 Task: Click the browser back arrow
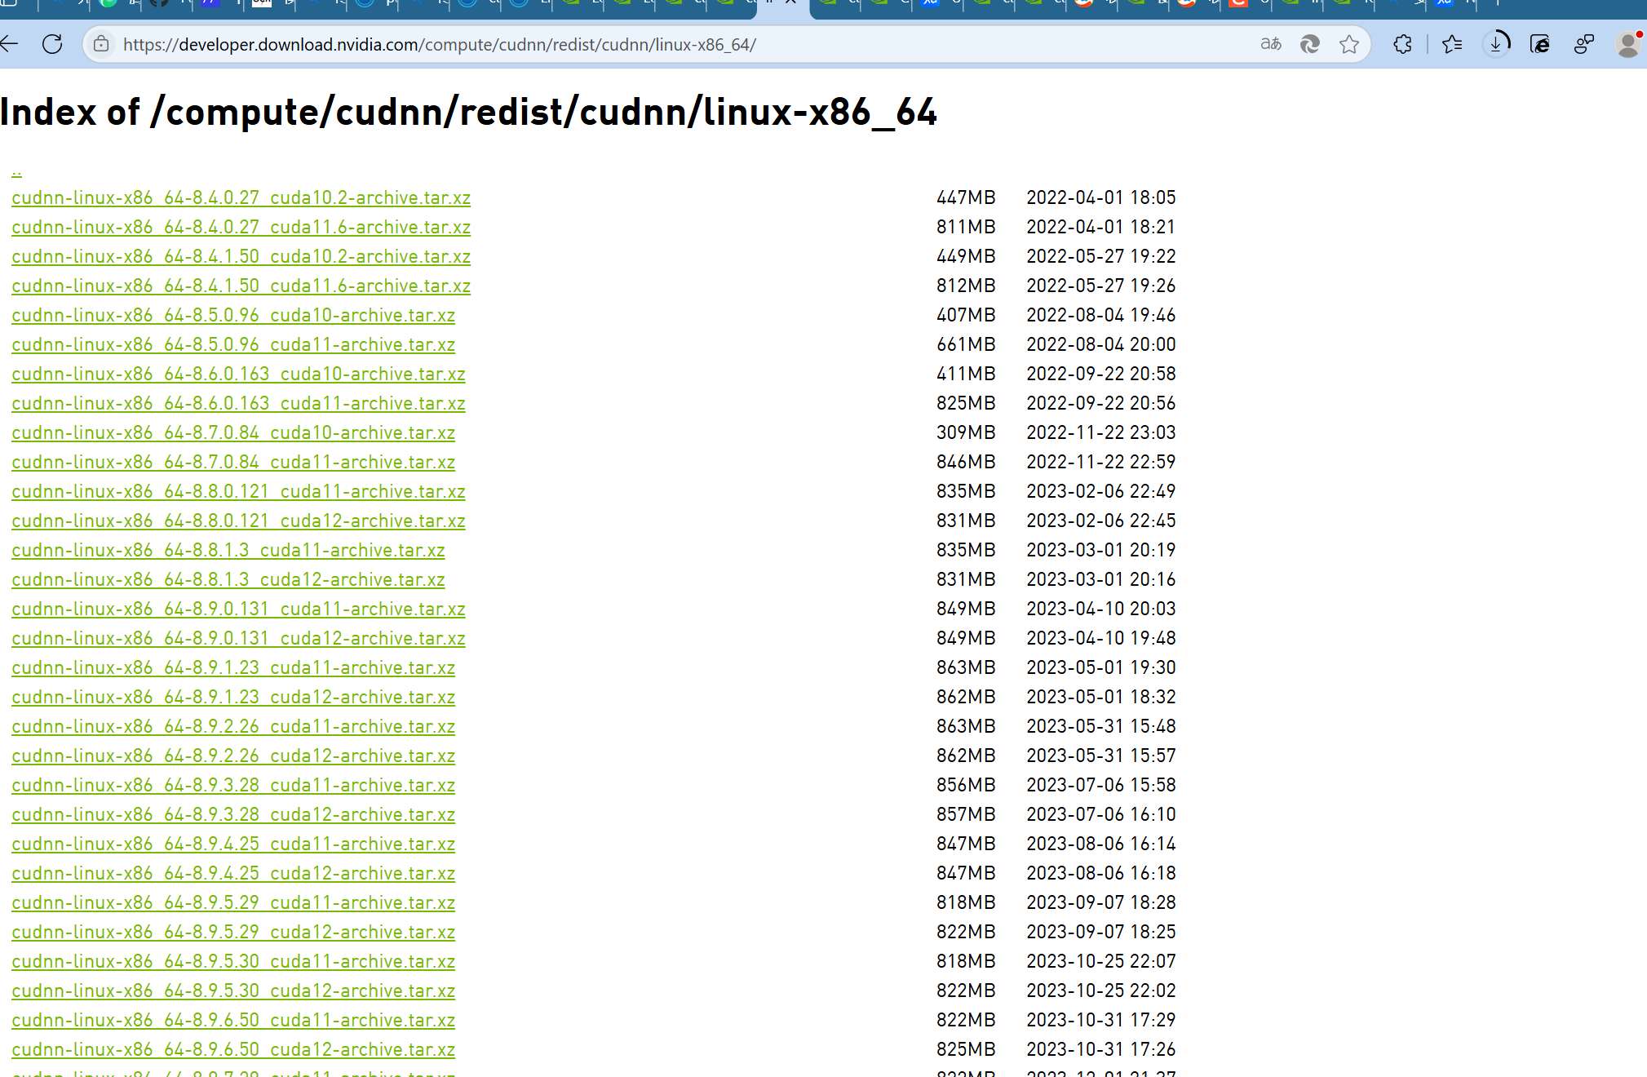(x=10, y=44)
